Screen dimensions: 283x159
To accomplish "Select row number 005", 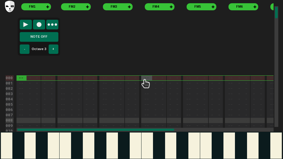I will [9, 105].
